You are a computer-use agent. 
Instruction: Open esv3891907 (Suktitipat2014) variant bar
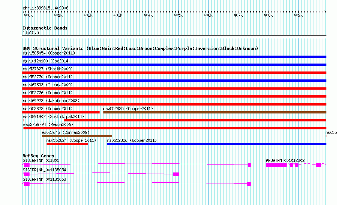[174, 120]
